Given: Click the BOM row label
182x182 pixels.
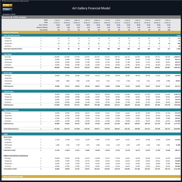Looking at the screenshot, I should 46,20.
